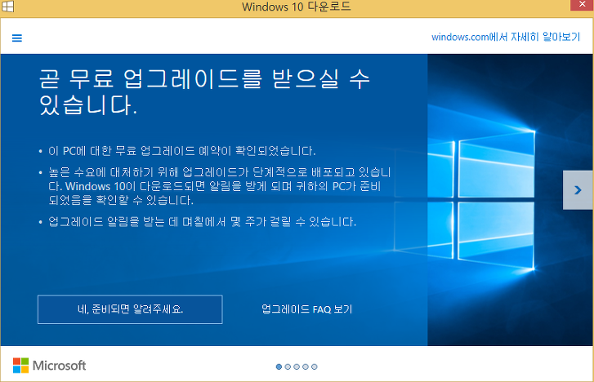
Task: Select the fifth page indicator dot
Action: [314, 366]
